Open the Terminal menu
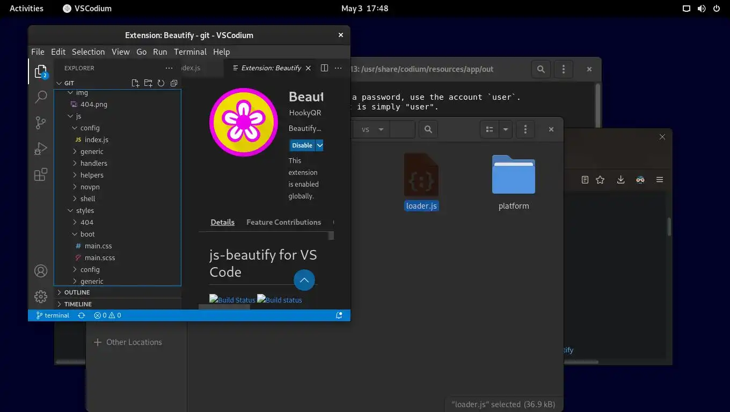730x412 pixels. click(x=190, y=52)
